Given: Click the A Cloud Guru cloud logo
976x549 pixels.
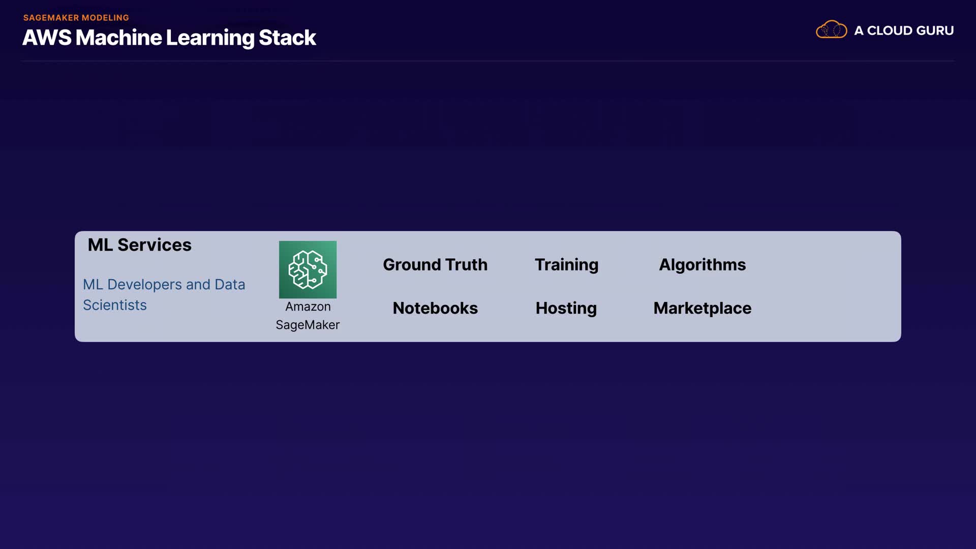Looking at the screenshot, I should tap(831, 30).
